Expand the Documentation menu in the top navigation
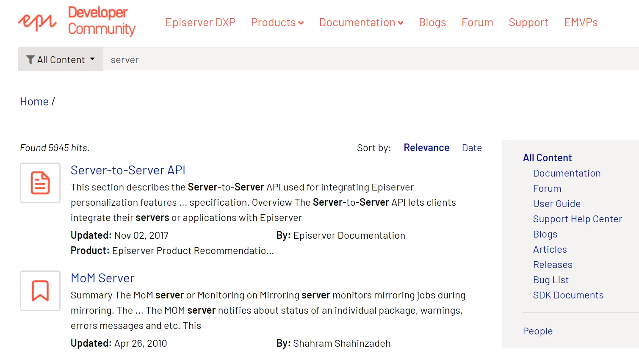This screenshot has width=639, height=356. coord(361,22)
